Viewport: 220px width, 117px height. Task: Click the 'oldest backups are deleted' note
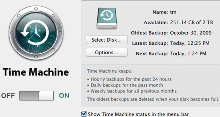153,99
